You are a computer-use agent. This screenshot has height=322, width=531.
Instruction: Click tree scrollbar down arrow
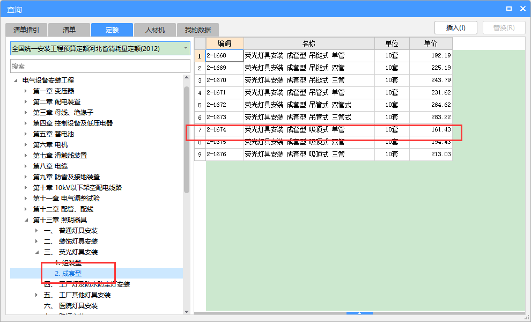pyautogui.click(x=187, y=311)
